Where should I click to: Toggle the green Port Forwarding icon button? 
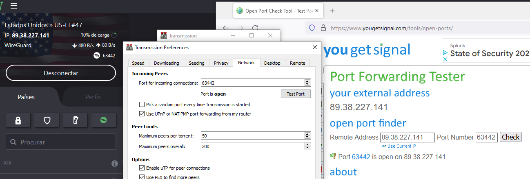[104, 120]
